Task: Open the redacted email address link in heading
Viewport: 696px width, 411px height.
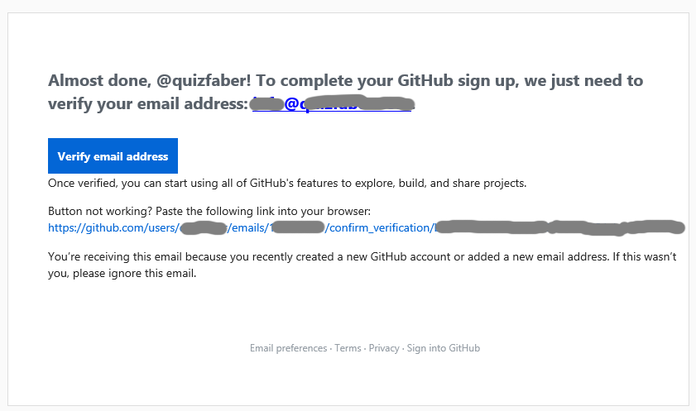Action: point(331,105)
